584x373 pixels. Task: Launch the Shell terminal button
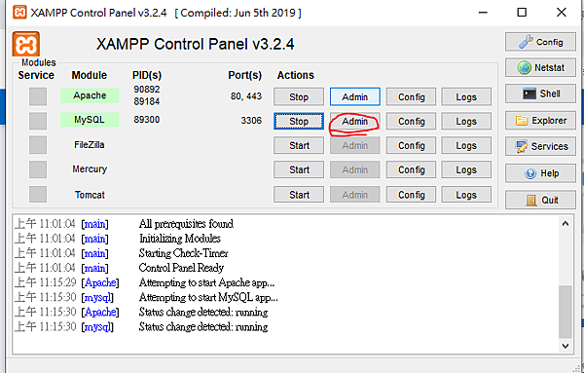click(540, 93)
